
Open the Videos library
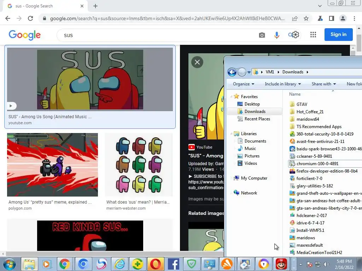[251, 163]
